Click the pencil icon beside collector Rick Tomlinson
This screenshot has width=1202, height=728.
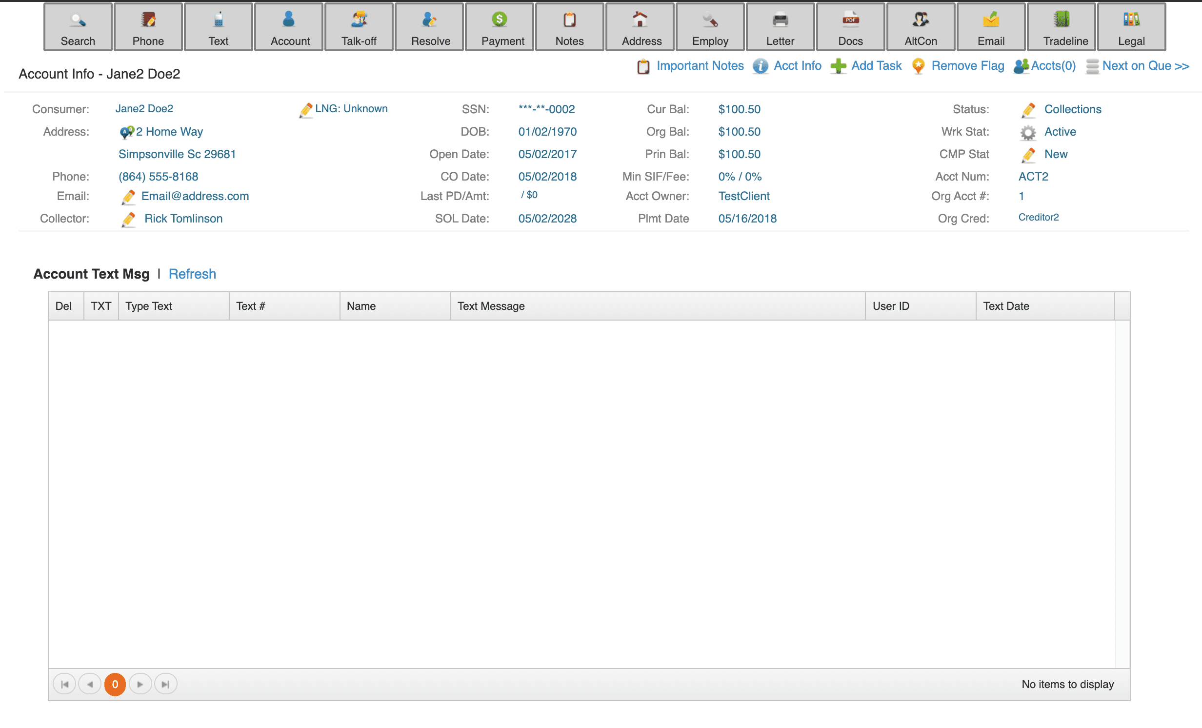128,220
